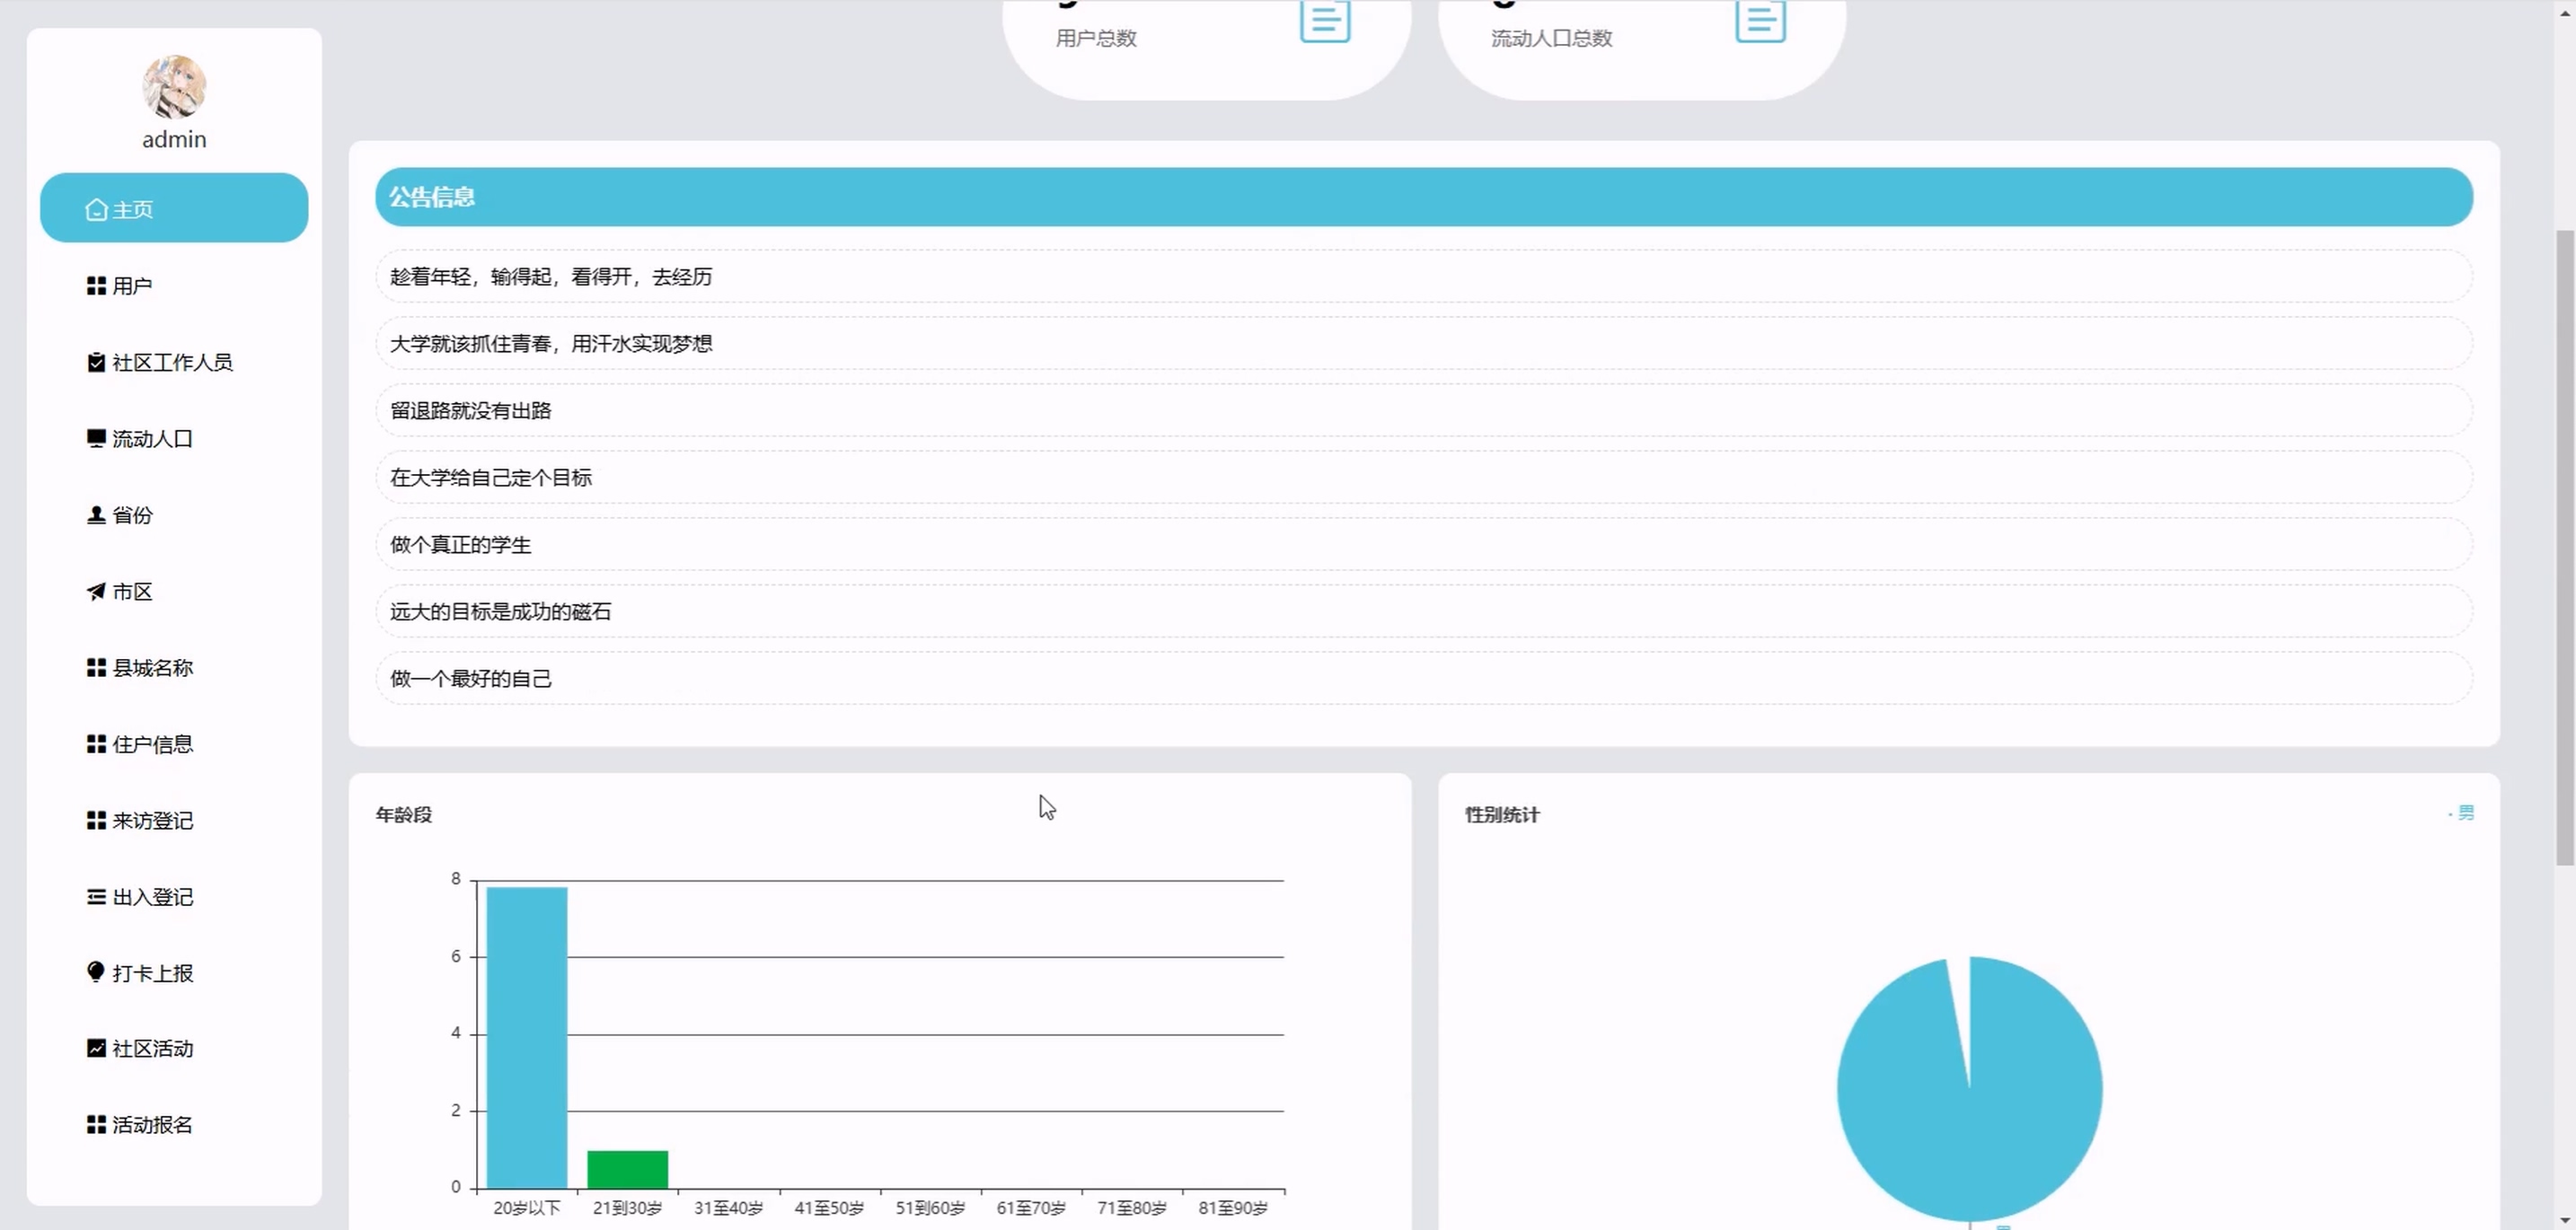Click the document icon in 用户总数 card
The width and height of the screenshot is (2576, 1230).
coord(1325,20)
